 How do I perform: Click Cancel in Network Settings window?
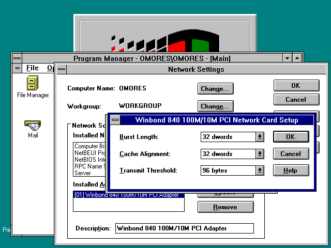pos(296,100)
